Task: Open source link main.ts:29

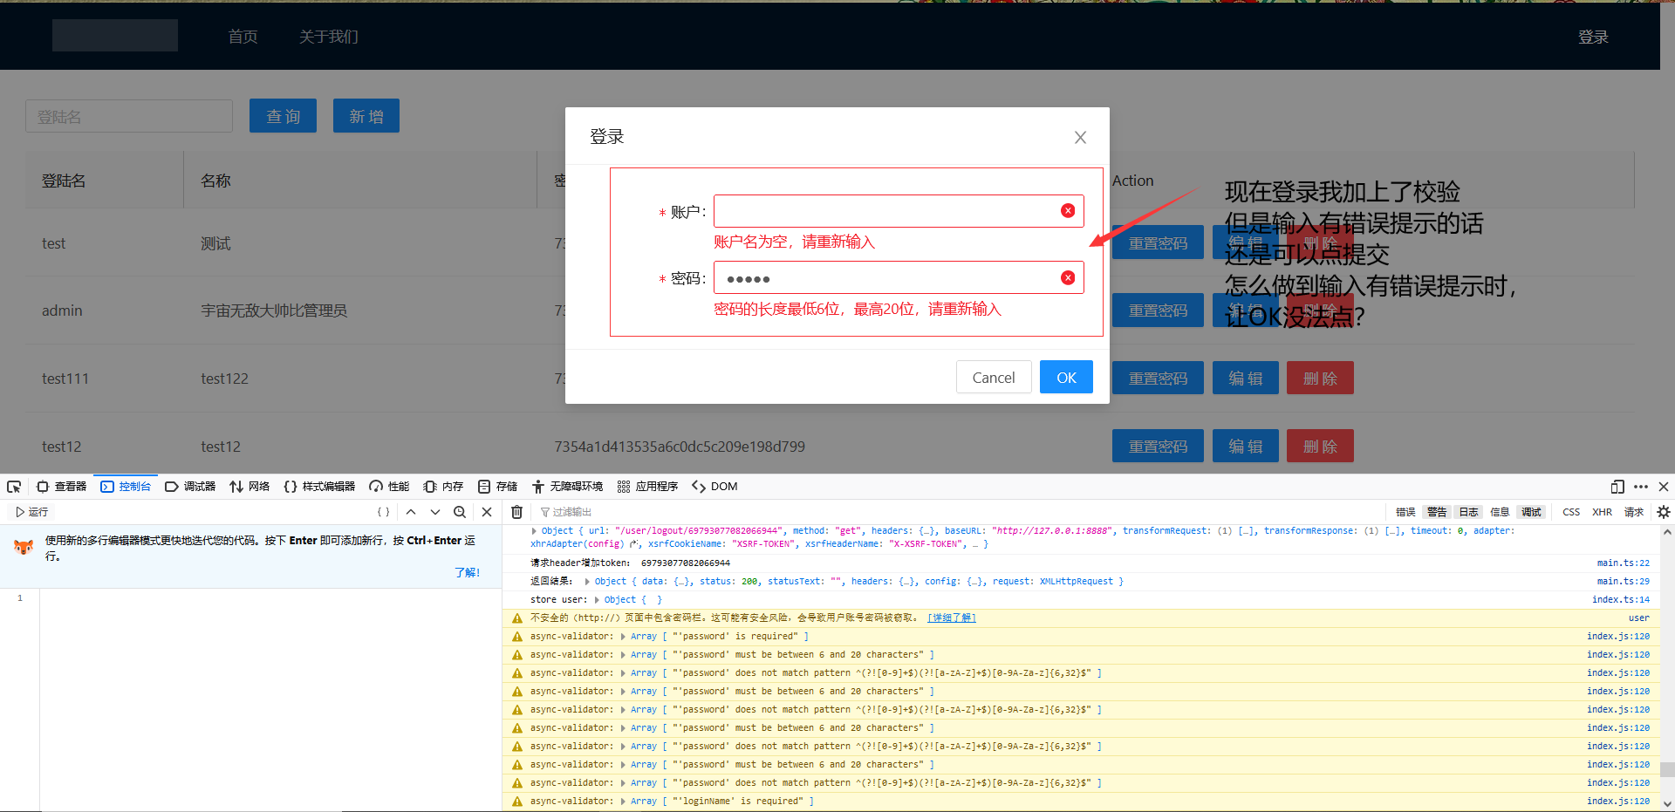Action: click(x=1623, y=582)
